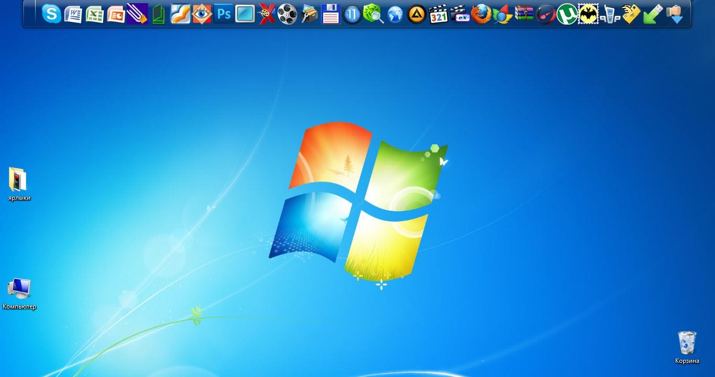The image size is (715, 377).
Task: Launch AIMP orange triangle player
Action: pos(416,14)
